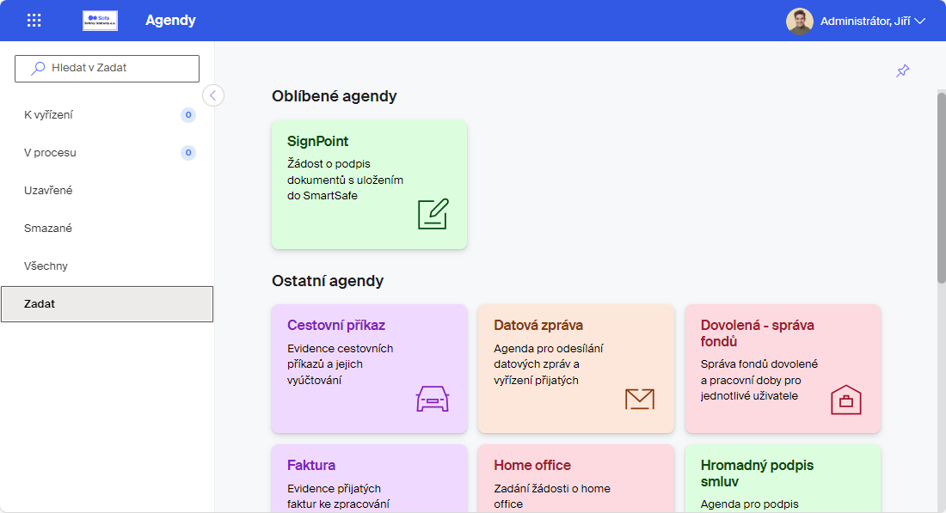This screenshot has height=513, width=946.
Task: Click the Agenda pro odesílání datových zpráv text
Action: (x=549, y=364)
